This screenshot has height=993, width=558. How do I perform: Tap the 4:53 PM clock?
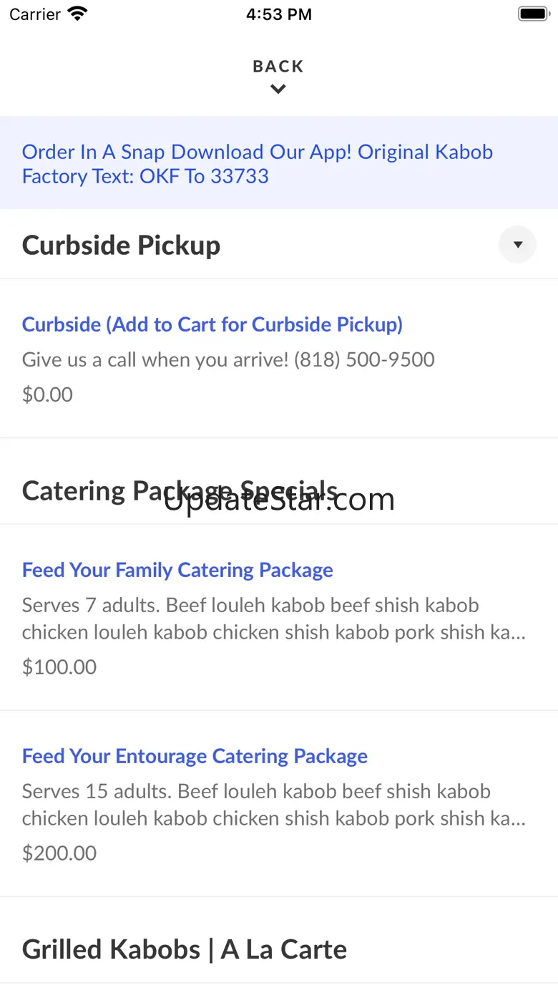279,14
